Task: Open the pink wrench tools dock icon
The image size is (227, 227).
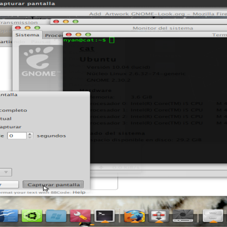Action: (80, 216)
